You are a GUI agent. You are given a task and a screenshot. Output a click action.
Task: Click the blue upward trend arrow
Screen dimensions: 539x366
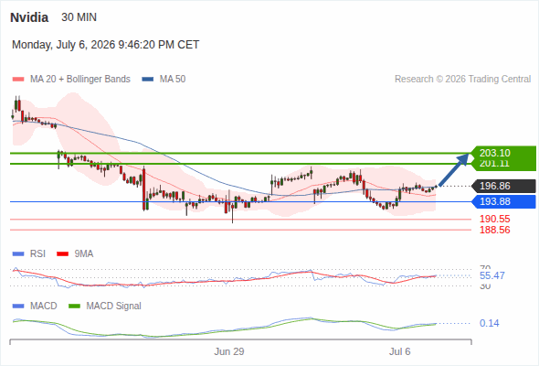pyautogui.click(x=454, y=169)
